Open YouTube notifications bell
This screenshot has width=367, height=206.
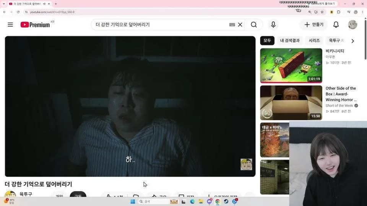[336, 24]
